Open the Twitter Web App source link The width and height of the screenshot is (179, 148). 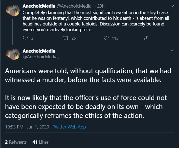pos(69,127)
